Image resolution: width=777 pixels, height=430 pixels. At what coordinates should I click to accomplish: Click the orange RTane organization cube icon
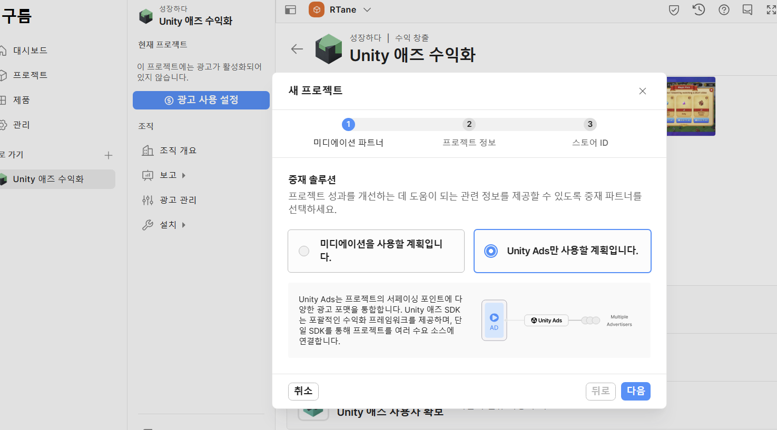(317, 9)
